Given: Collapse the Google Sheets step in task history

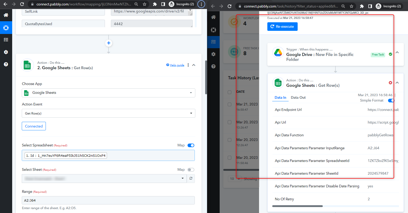Looking at the screenshot, I should point(397,83).
